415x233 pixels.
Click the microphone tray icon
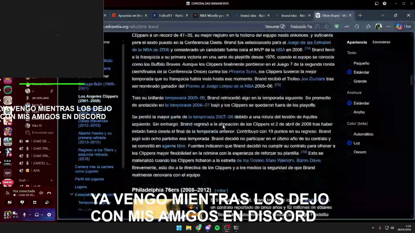(380, 228)
